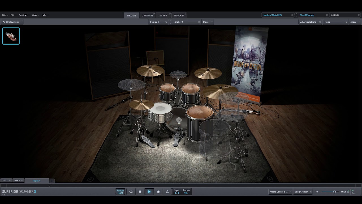The image size is (362, 204).
Task: Open the Add Instrument dropdown
Action: [12, 22]
